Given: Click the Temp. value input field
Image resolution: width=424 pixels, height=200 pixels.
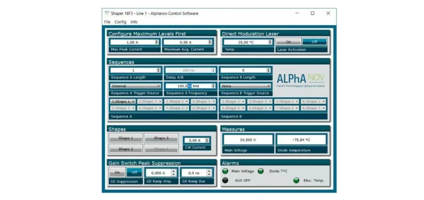Looking at the screenshot, I should (x=246, y=42).
